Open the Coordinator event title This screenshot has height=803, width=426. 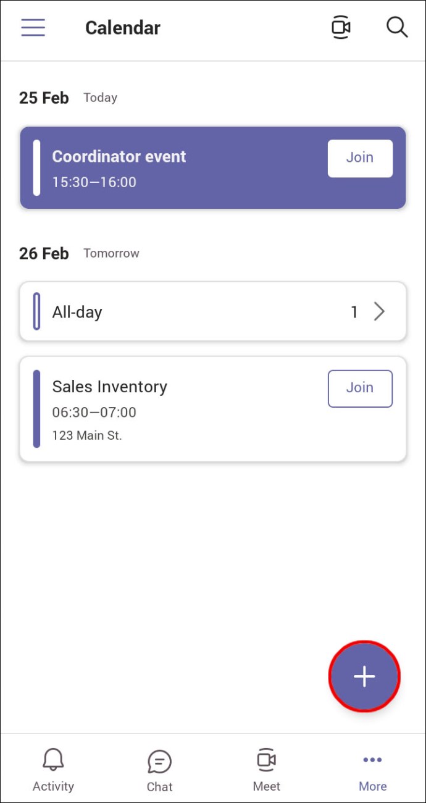click(x=119, y=157)
